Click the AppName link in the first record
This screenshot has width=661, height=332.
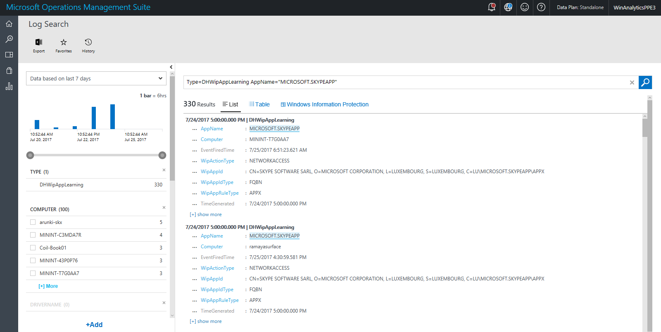tap(212, 129)
